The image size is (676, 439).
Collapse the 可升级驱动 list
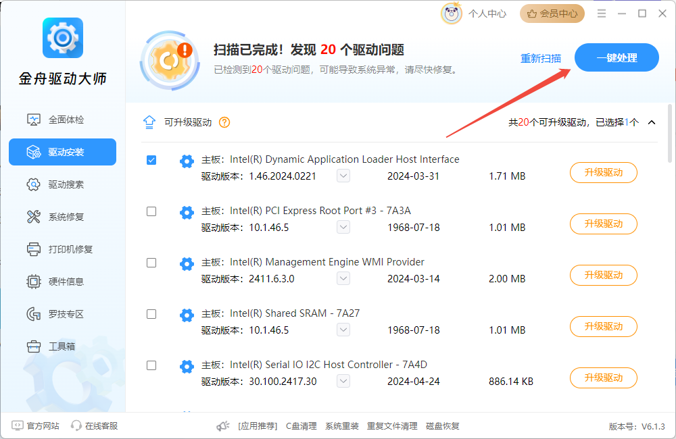(652, 122)
